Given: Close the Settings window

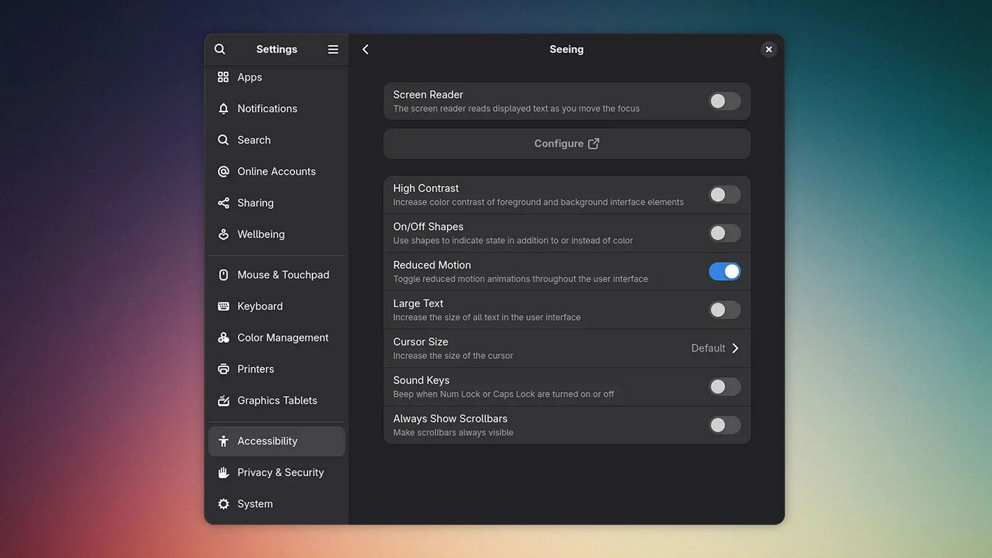Looking at the screenshot, I should [769, 50].
